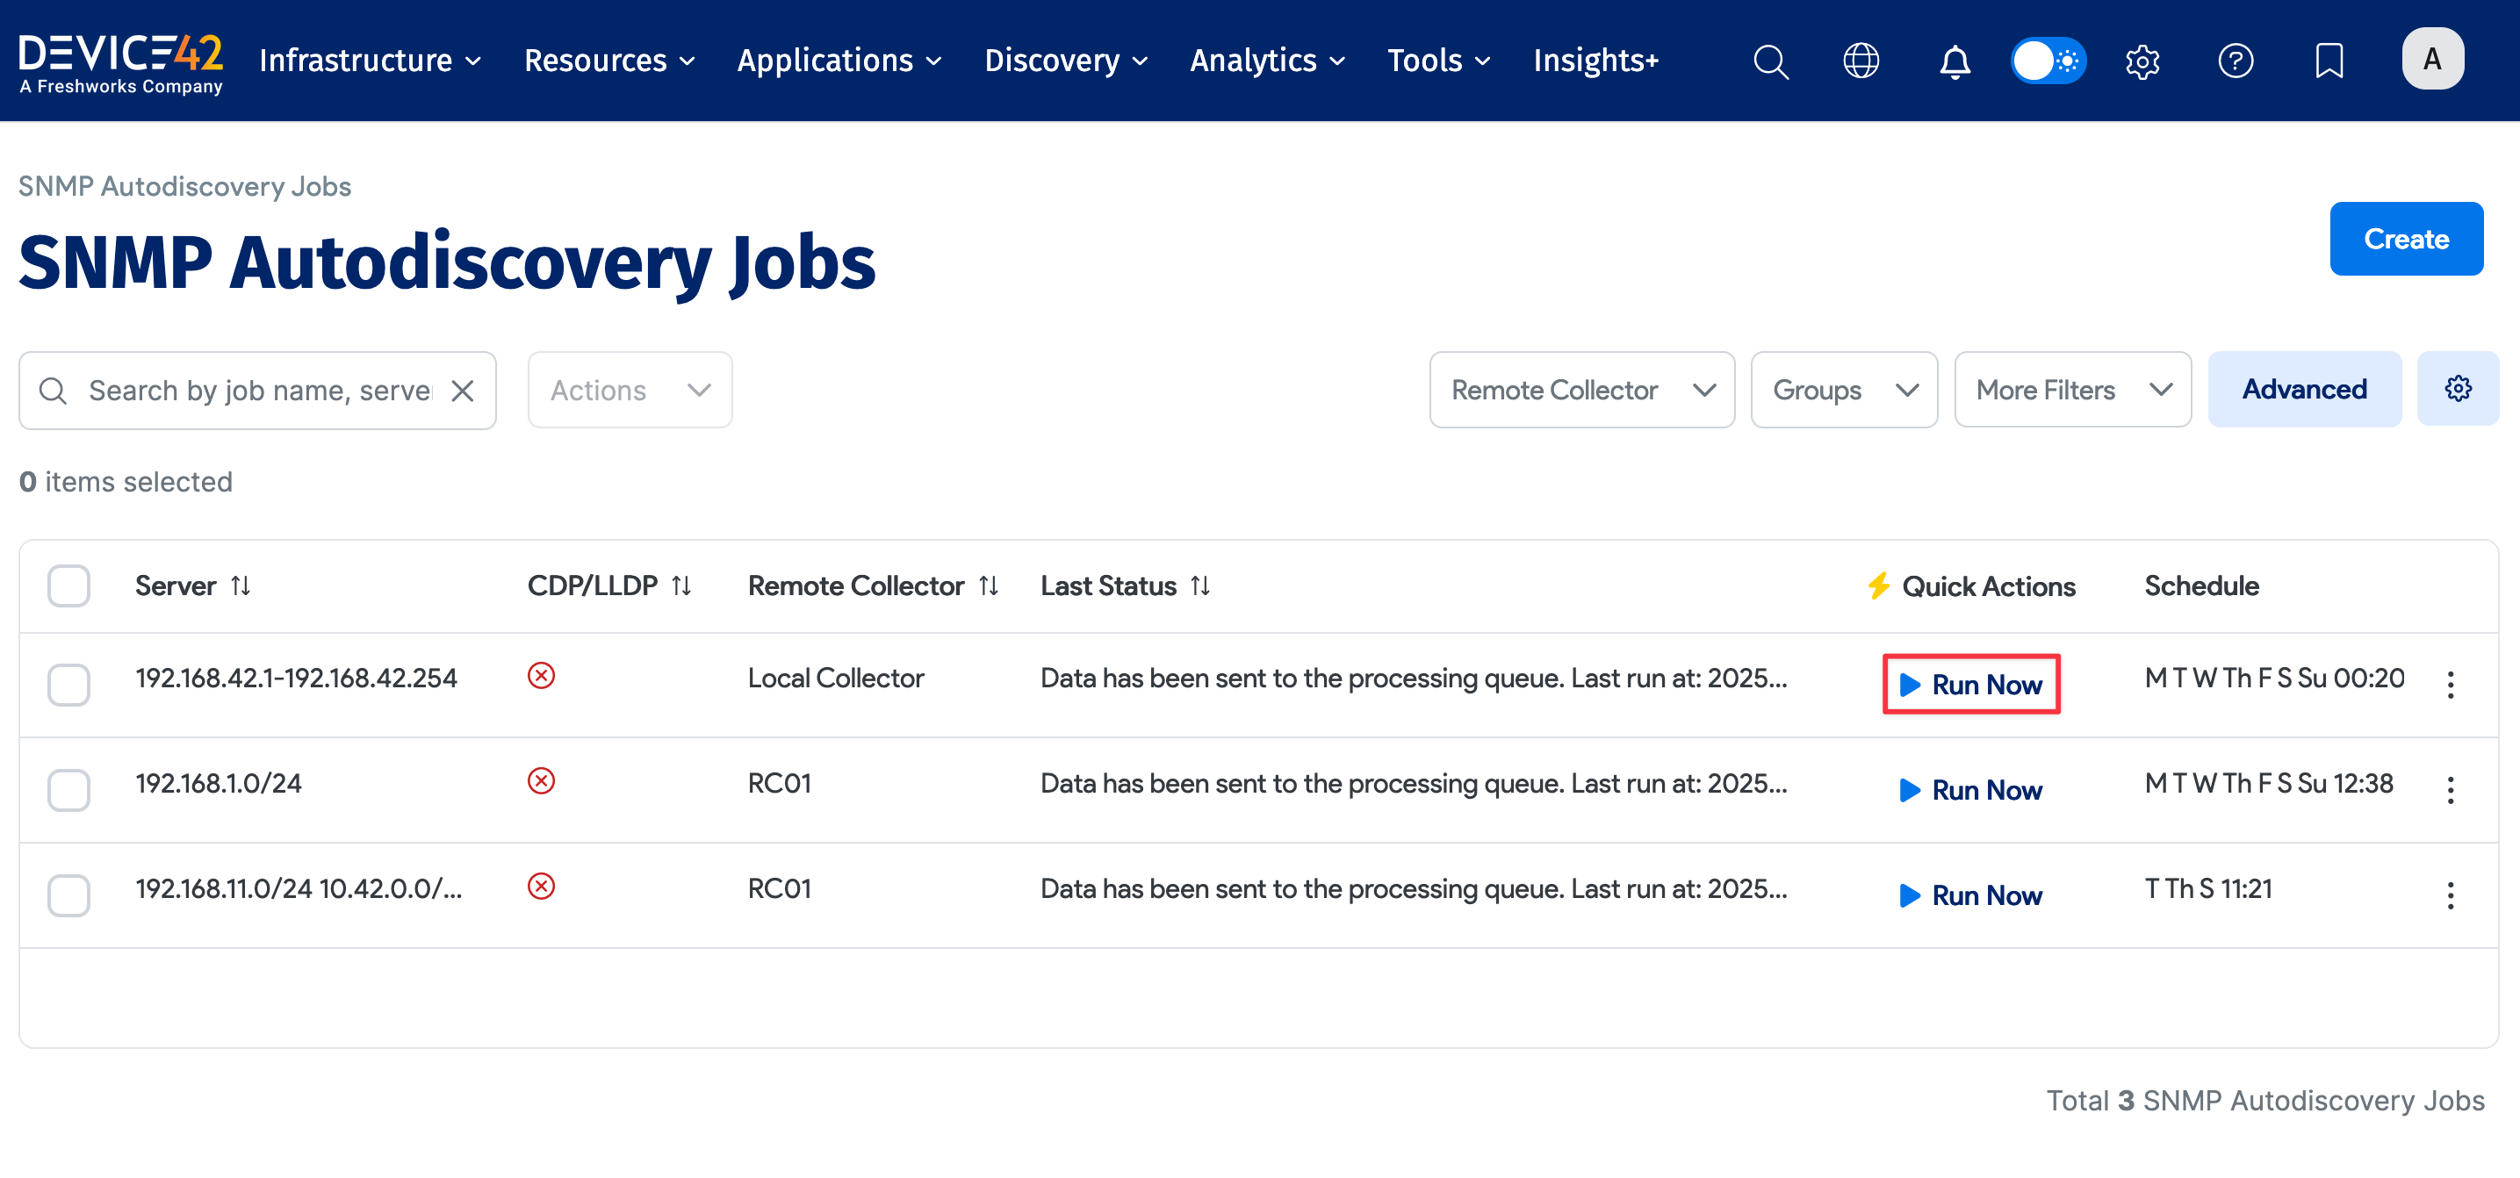Open the globe language icon

1861,61
